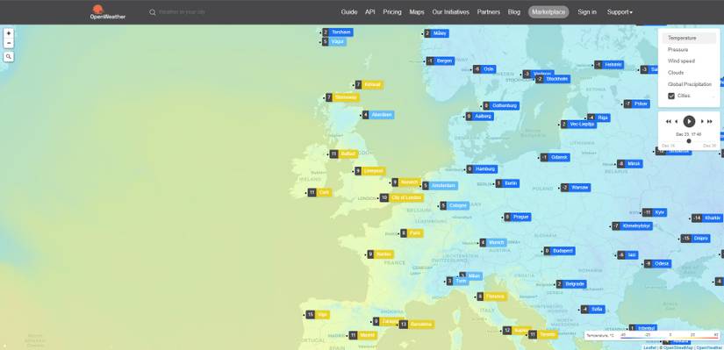724x350 pixels.
Task: Click the Marketplace button
Action: click(x=548, y=12)
